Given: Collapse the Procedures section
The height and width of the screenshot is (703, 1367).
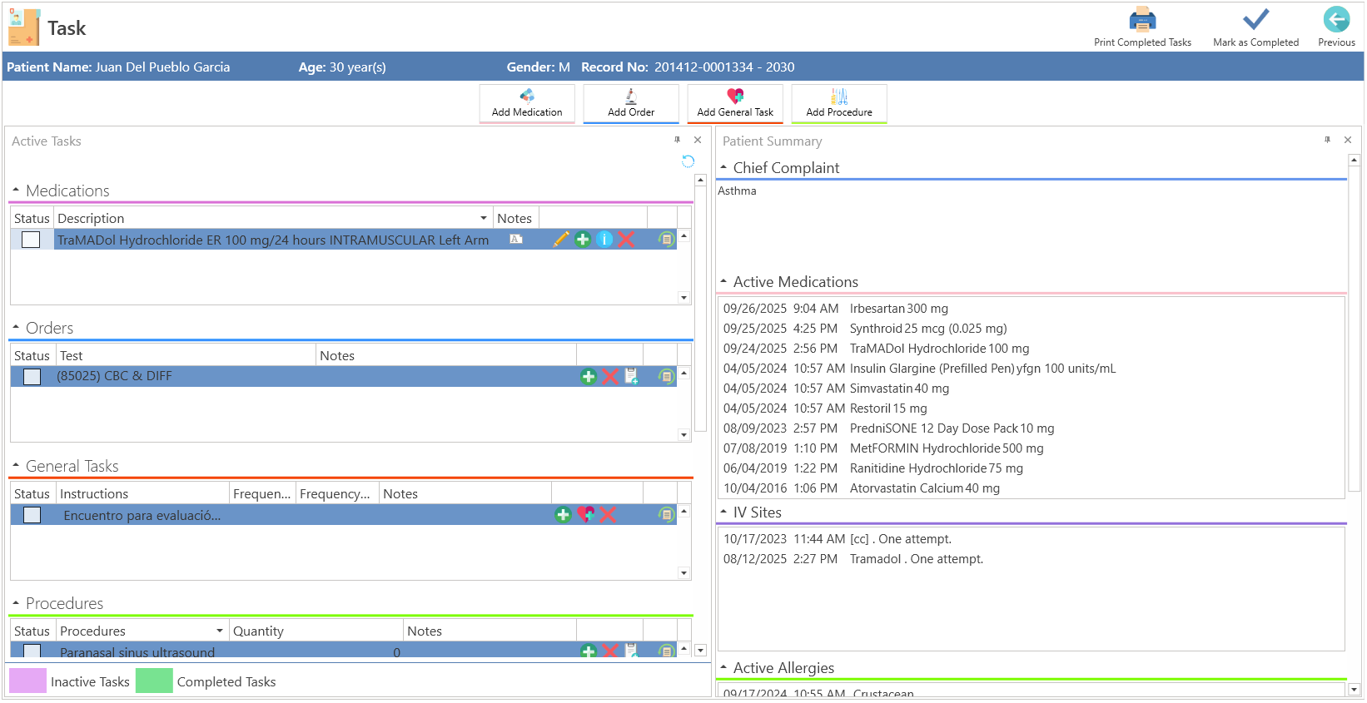Looking at the screenshot, I should [x=16, y=603].
